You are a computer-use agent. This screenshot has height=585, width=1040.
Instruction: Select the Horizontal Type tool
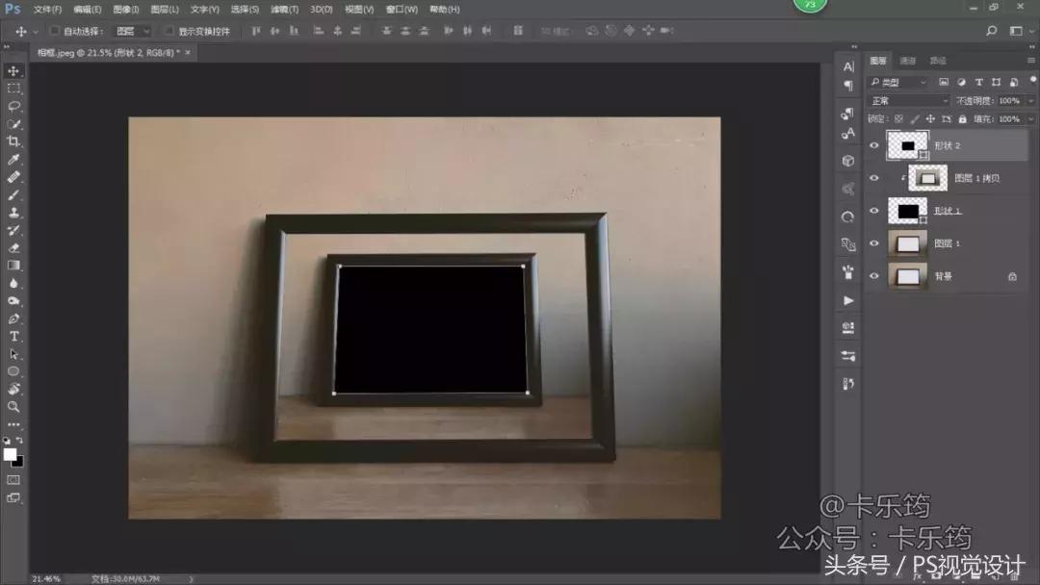(13, 337)
